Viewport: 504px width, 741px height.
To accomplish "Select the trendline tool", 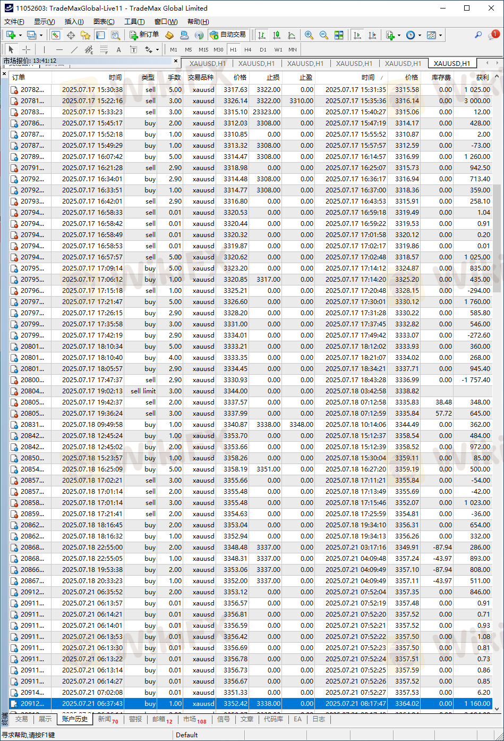I will (x=74, y=49).
